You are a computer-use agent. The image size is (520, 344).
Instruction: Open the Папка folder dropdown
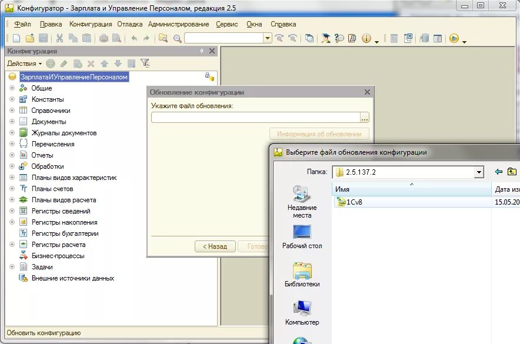click(x=479, y=172)
